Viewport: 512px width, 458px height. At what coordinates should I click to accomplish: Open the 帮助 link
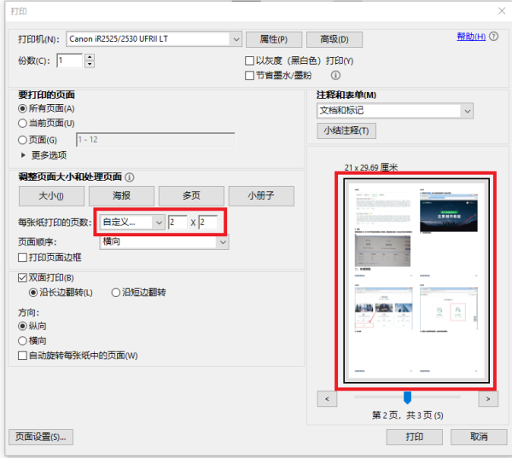[x=470, y=37]
